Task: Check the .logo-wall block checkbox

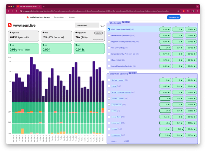Action: [109, 123]
